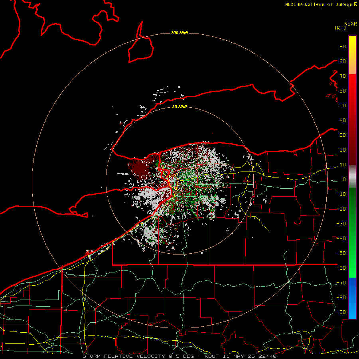The width and height of the screenshot is (359, 359).
Task: Click the 90 value on velocity scale
Action: pyautogui.click(x=343, y=47)
